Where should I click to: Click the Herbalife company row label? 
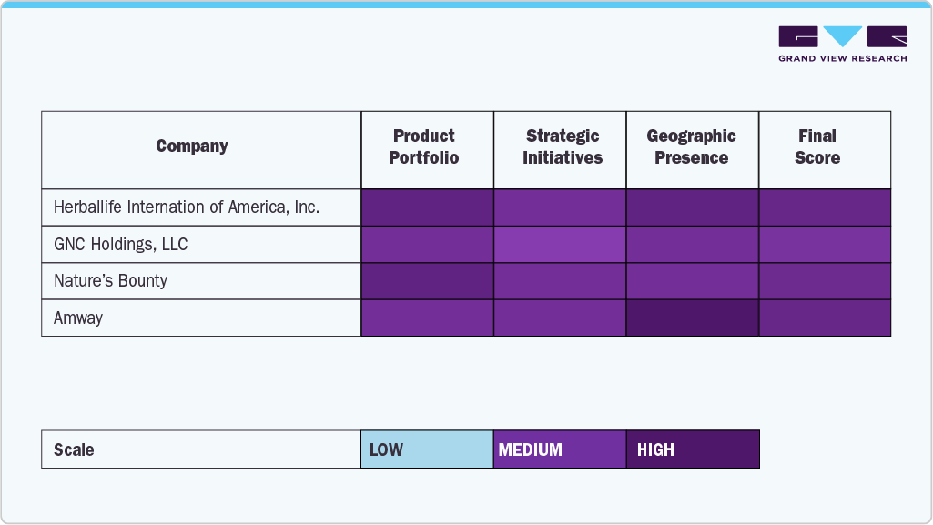pyautogui.click(x=187, y=207)
